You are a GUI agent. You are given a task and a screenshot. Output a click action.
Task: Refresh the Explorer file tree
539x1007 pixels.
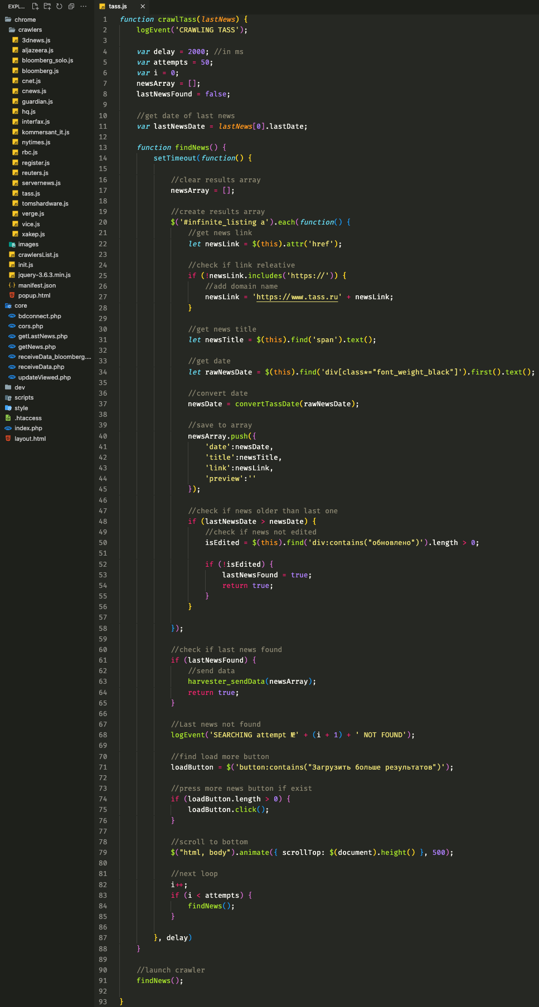[x=59, y=7]
